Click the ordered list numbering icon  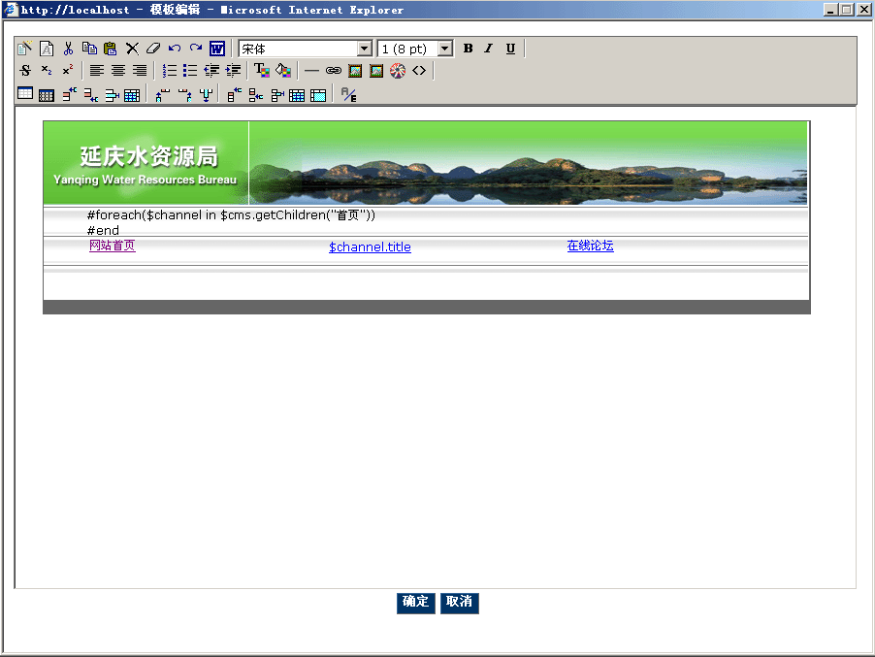tap(170, 70)
